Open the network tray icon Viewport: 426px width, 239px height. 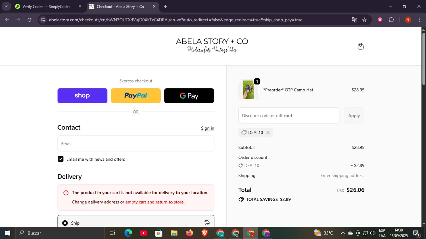click(x=366, y=233)
